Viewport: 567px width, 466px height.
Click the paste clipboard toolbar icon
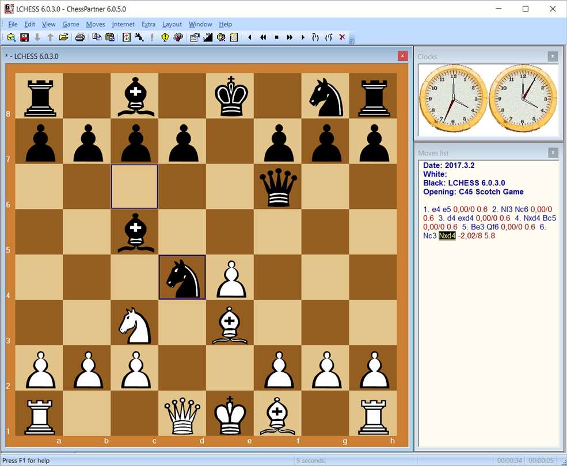[110, 37]
